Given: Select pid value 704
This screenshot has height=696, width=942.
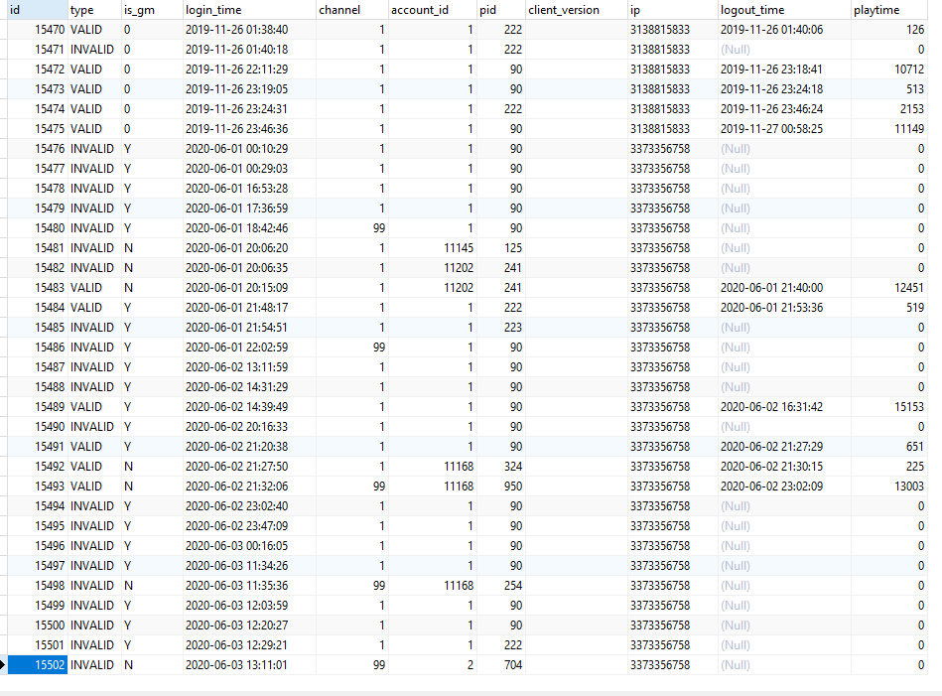Looking at the screenshot, I should click(x=513, y=665).
